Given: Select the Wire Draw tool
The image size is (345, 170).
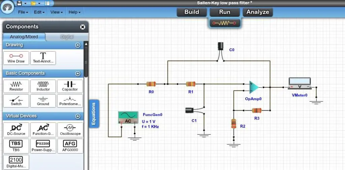Looking at the screenshot, I should 16,58.
